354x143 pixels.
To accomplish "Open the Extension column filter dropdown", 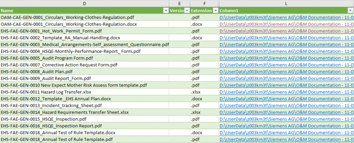I will point(216,11).
